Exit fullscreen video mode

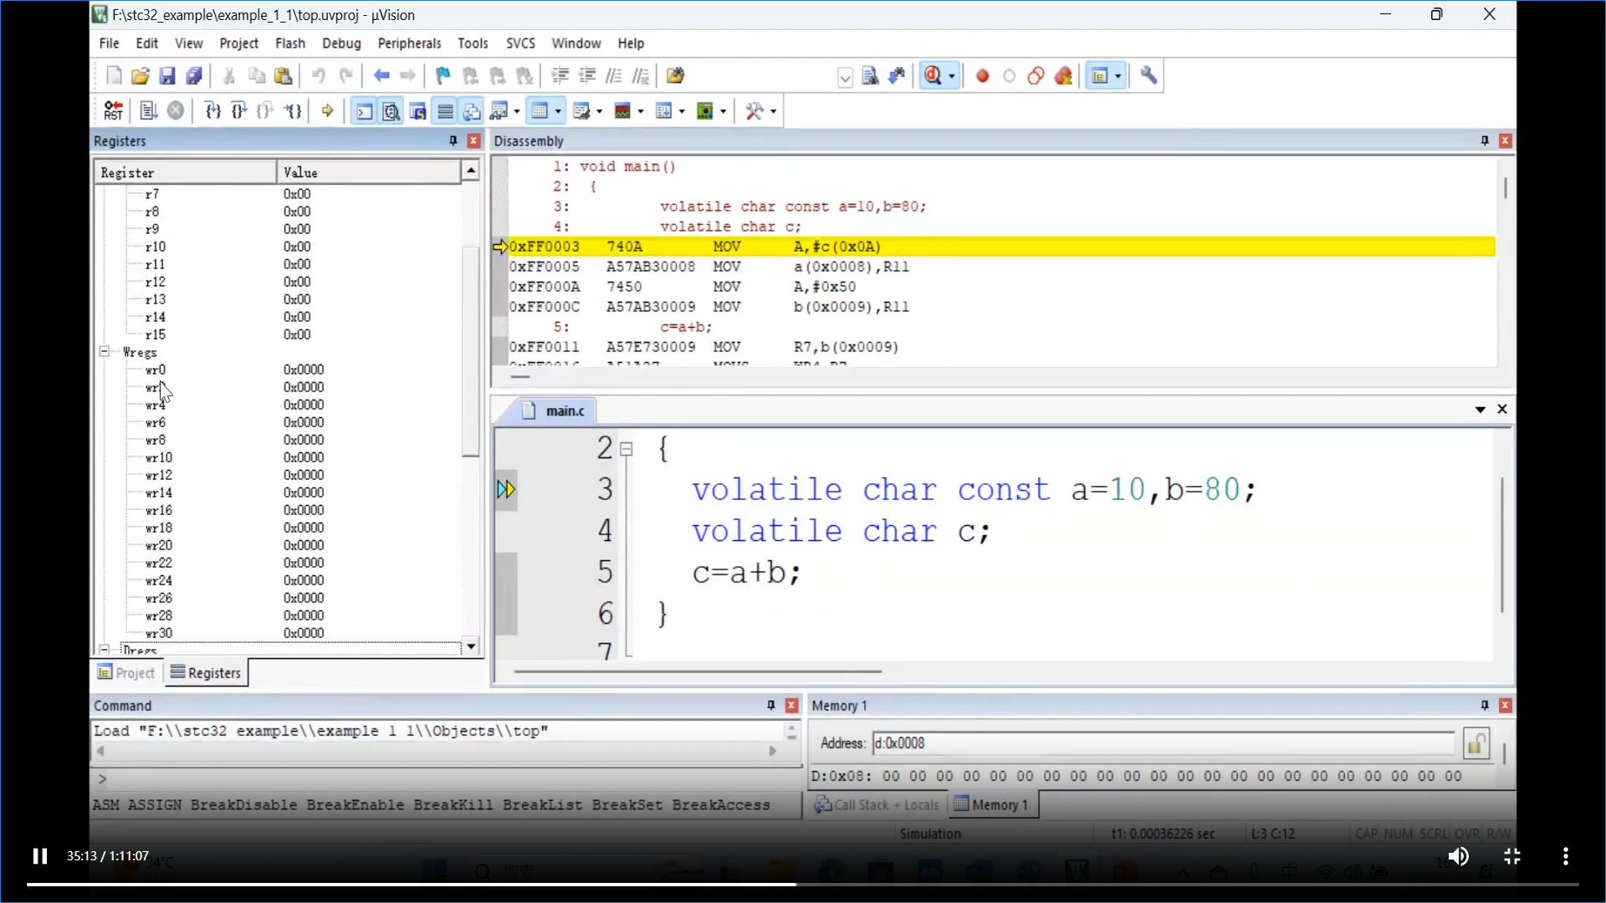[1512, 856]
